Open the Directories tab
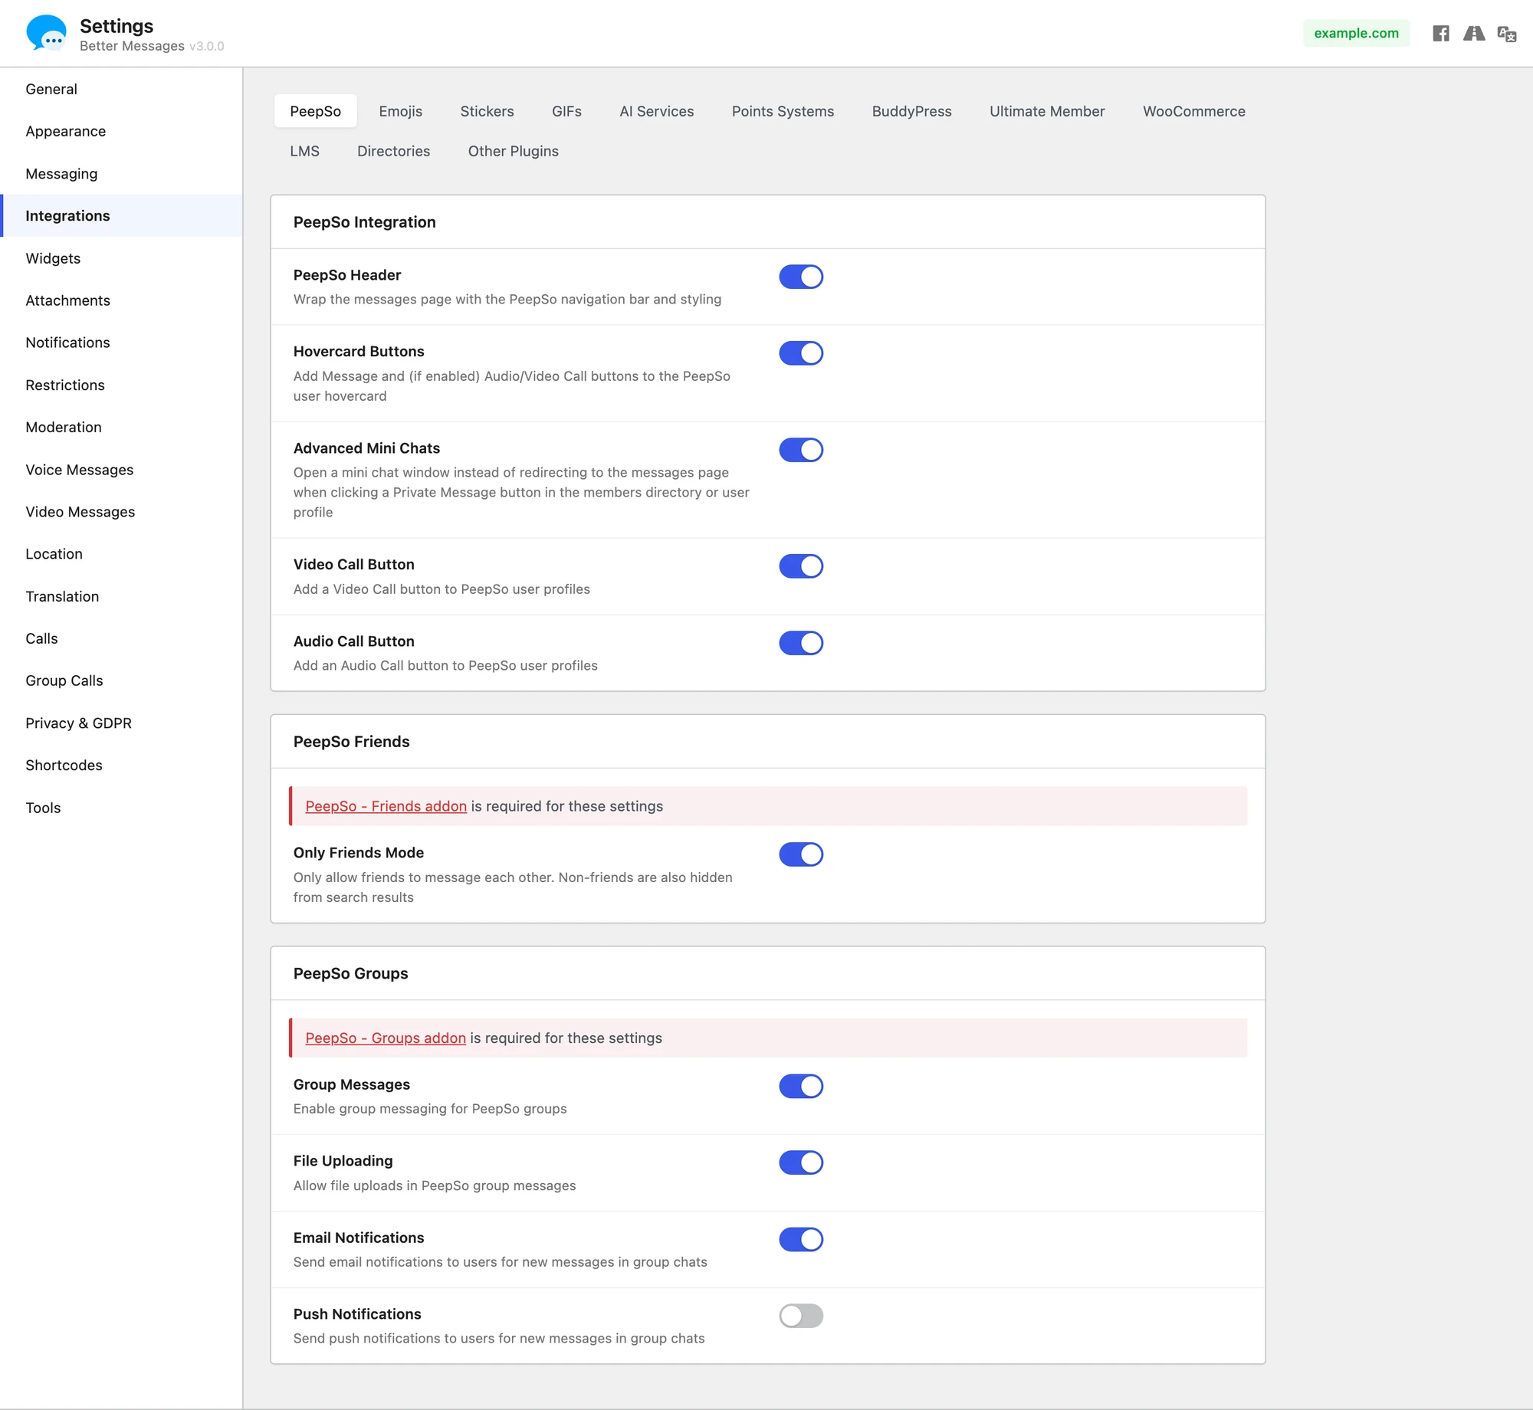This screenshot has height=1410, width=1533. (393, 151)
